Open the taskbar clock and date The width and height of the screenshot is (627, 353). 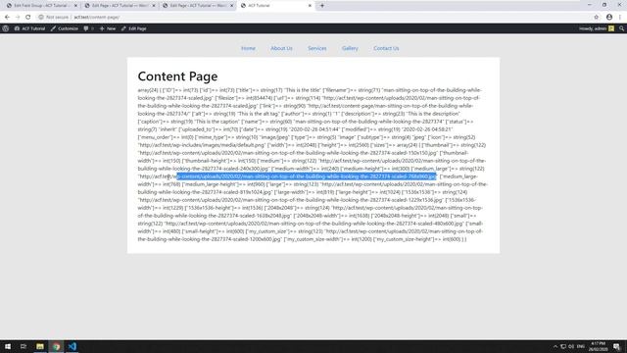coord(598,346)
